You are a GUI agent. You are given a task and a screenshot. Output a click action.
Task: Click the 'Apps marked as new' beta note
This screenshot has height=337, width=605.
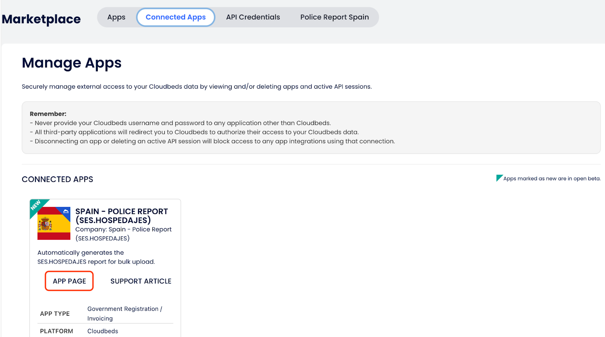[552, 179]
